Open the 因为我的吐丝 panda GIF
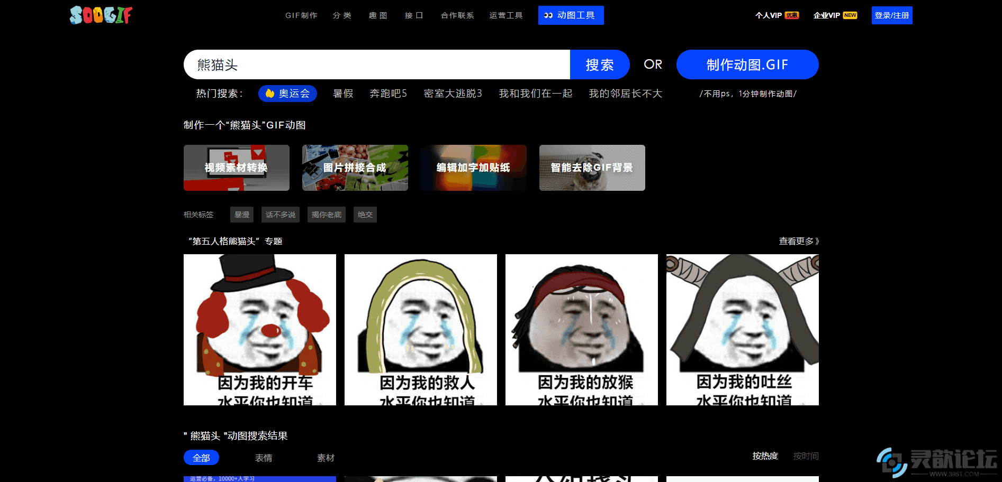 (743, 330)
